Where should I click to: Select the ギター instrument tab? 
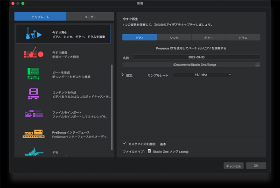(x=209, y=37)
